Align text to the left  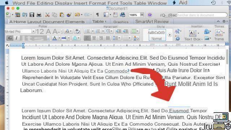(87, 38)
